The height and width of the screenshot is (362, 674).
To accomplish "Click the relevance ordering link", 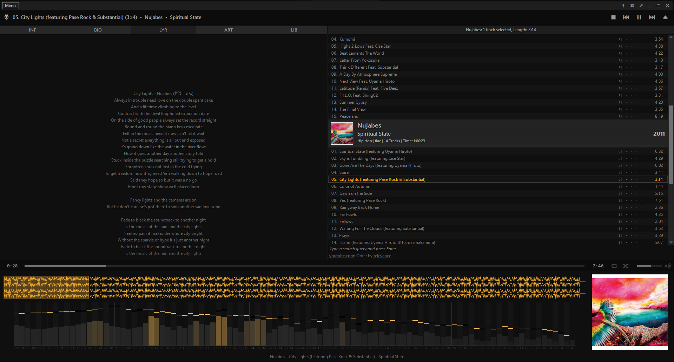I will coord(382,256).
